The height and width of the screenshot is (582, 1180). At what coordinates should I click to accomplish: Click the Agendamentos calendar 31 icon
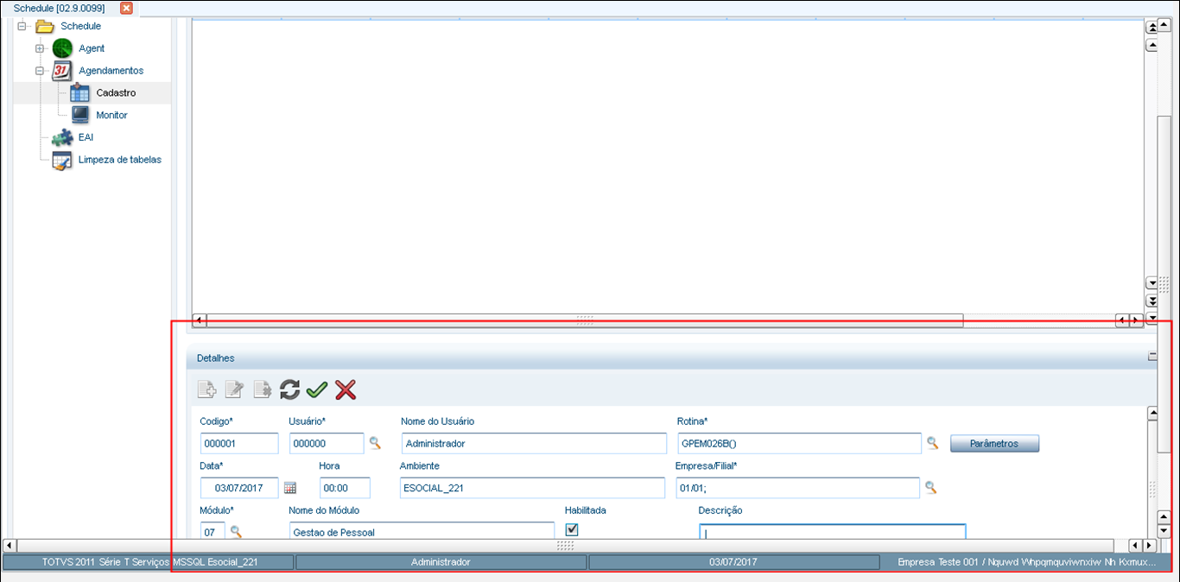point(62,71)
